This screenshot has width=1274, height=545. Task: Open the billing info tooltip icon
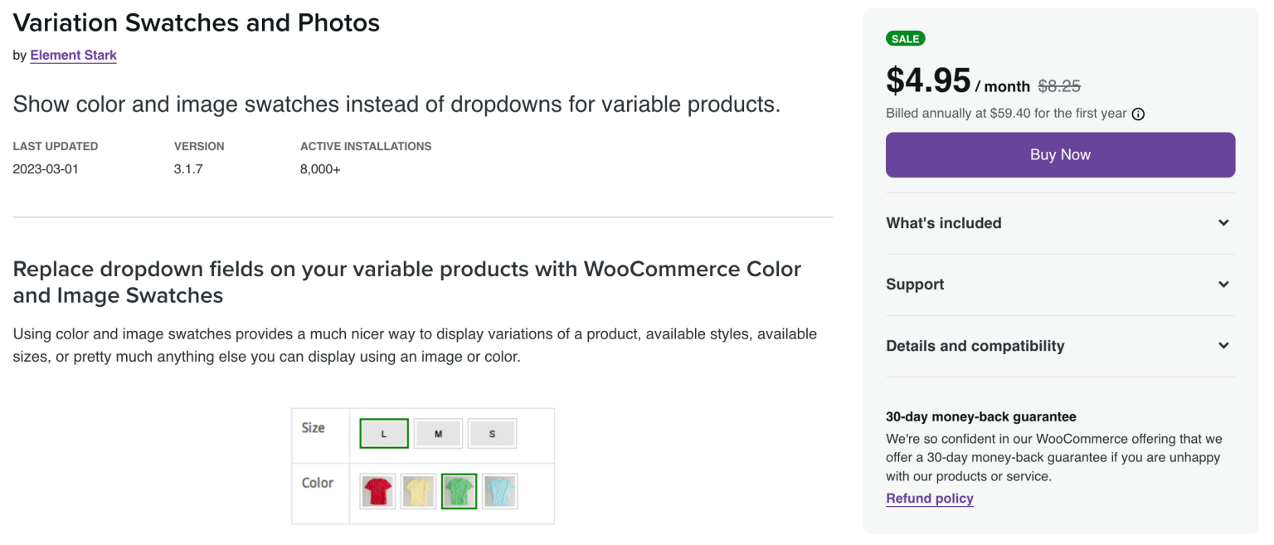[x=1138, y=114]
